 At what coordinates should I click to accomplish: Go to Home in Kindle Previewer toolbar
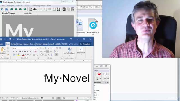(6, 9)
